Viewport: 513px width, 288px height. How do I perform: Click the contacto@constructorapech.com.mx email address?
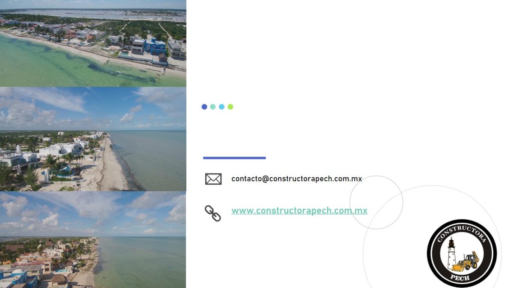tap(297, 179)
